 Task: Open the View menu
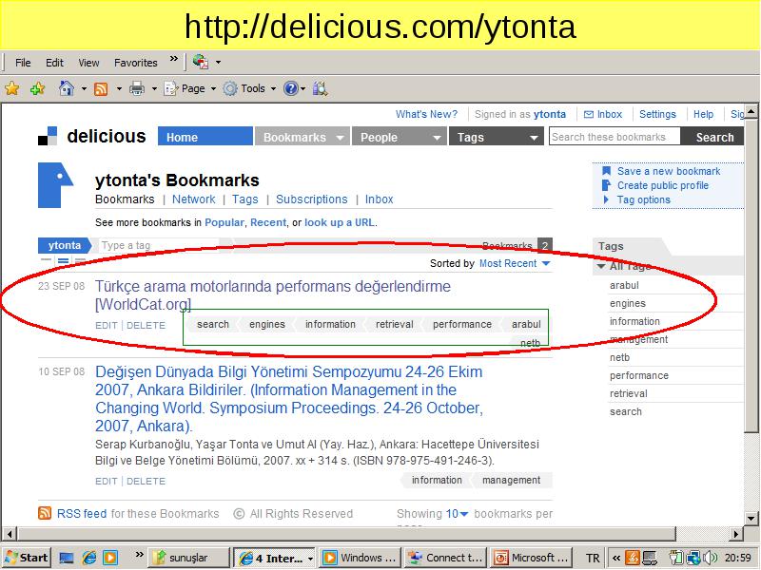(88, 63)
